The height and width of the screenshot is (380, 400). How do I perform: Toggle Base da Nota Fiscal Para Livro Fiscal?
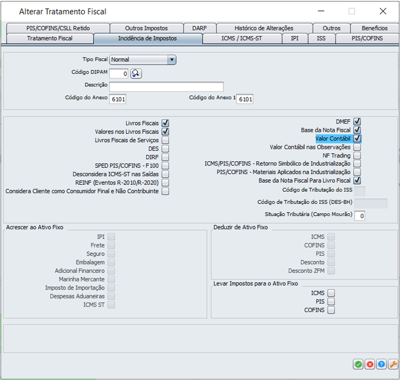(357, 180)
